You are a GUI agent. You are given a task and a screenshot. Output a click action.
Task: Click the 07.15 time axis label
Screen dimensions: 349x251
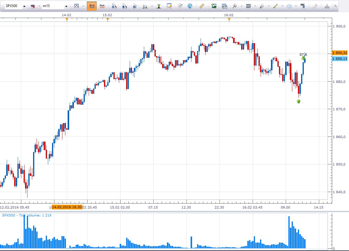click(x=153, y=207)
